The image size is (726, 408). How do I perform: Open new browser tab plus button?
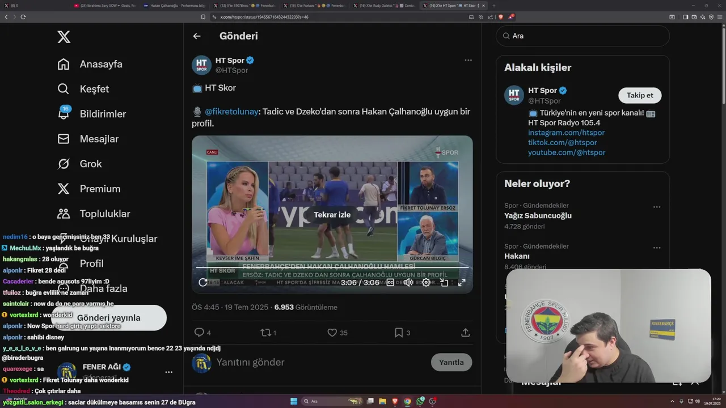(493, 5)
